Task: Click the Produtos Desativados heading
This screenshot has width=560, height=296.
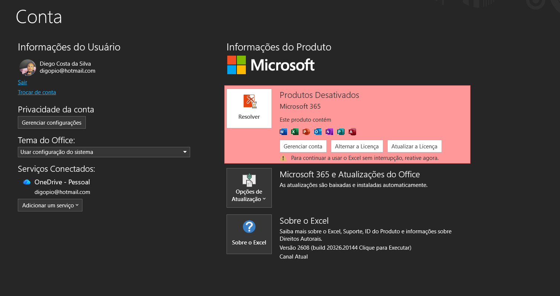Action: click(x=319, y=95)
